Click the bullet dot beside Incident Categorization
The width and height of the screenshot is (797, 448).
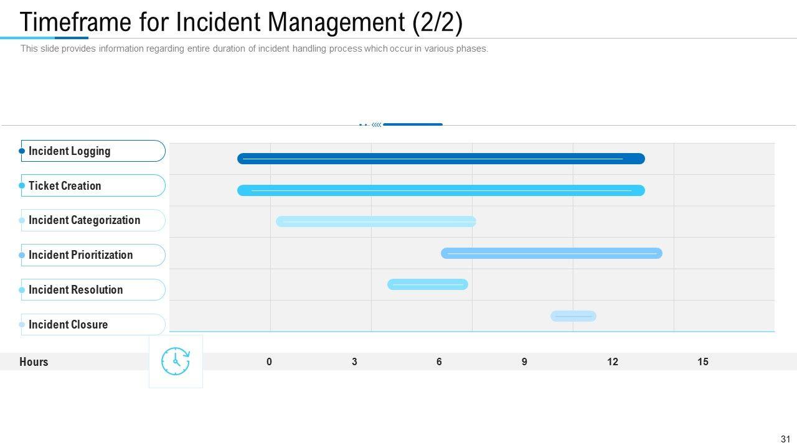click(22, 220)
